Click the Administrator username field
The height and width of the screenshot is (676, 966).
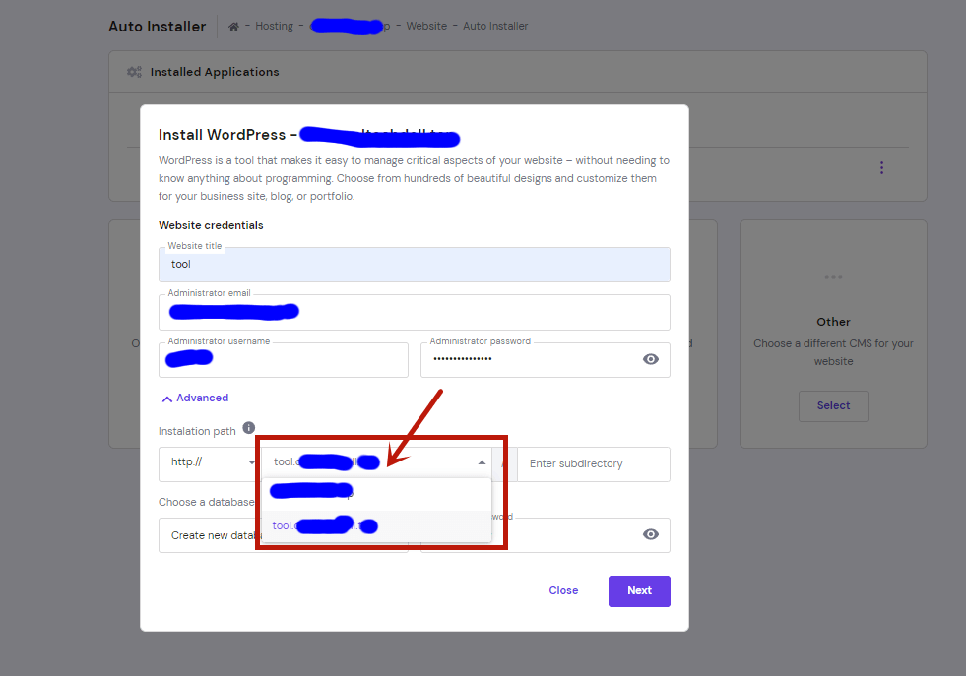(284, 359)
